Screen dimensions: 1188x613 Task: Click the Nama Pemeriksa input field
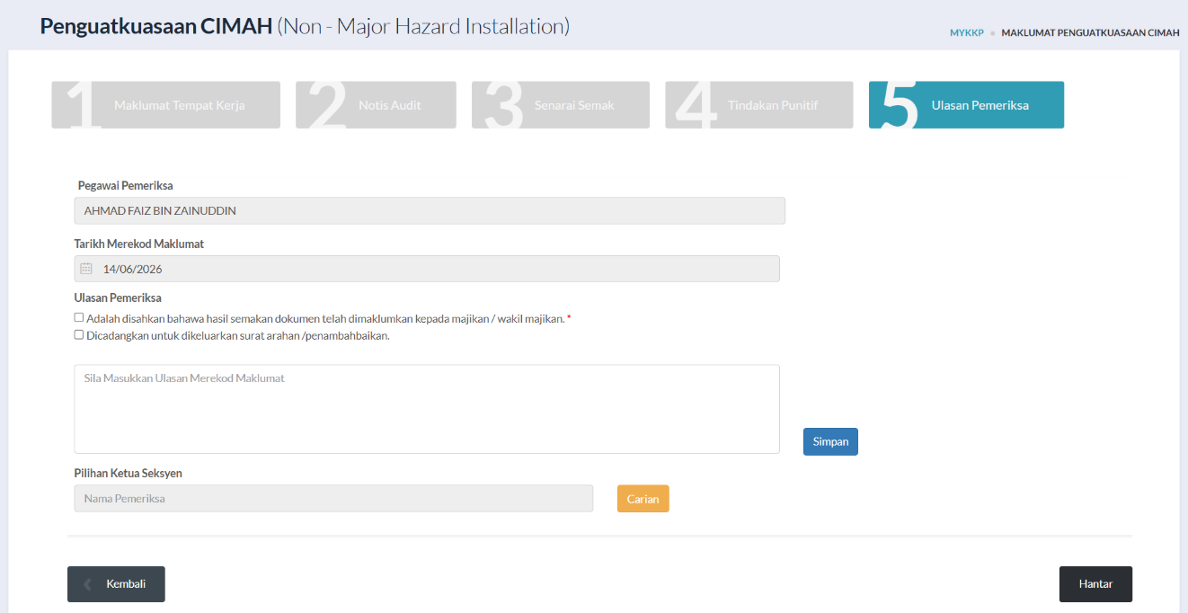click(x=333, y=499)
